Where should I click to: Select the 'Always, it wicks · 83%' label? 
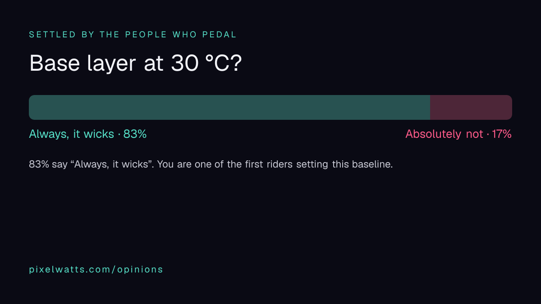click(88, 134)
